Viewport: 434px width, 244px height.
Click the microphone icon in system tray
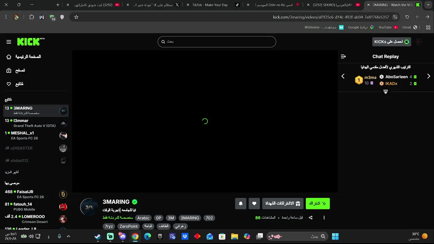coord(59,237)
